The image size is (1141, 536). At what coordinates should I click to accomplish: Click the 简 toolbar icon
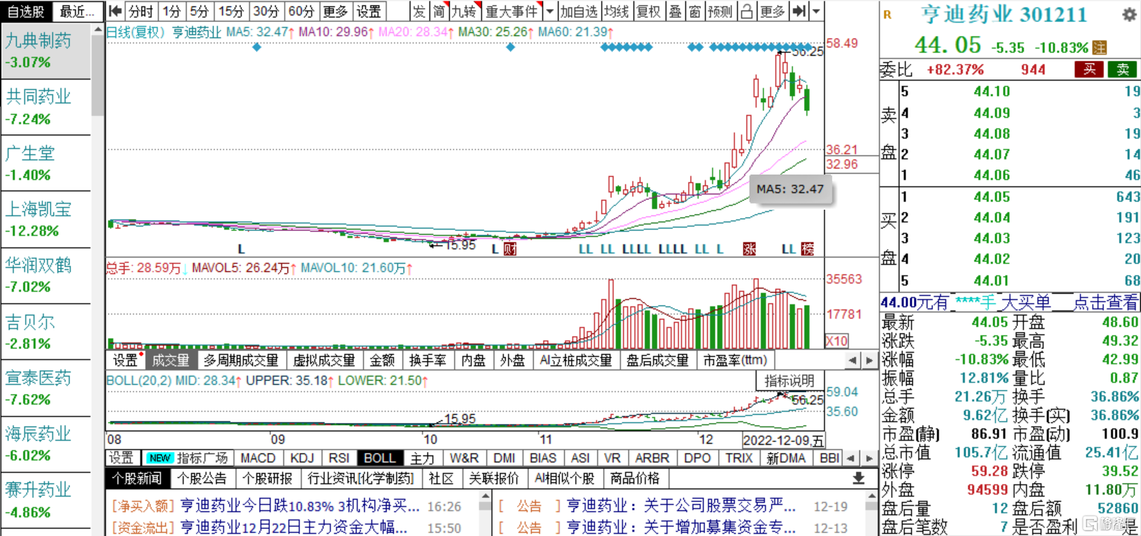click(x=439, y=11)
